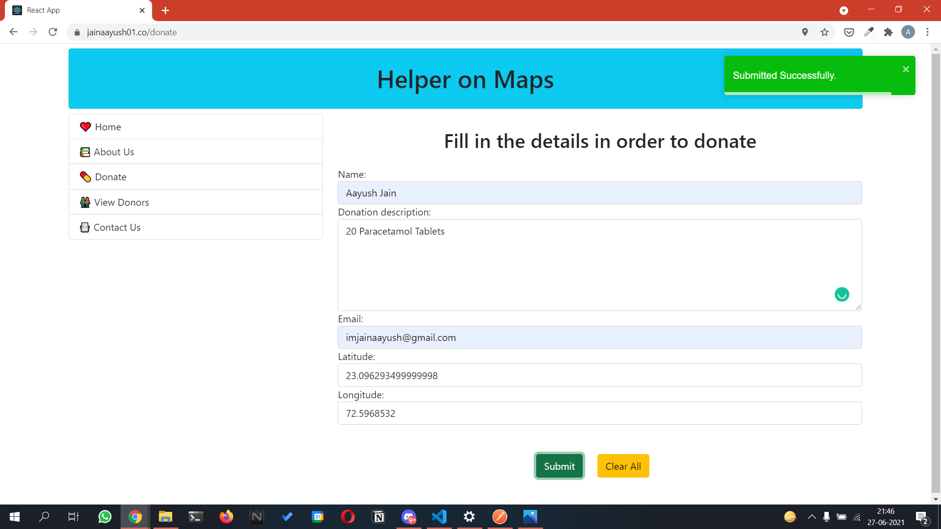Open Visual Studio Code from taskbar

point(439,517)
